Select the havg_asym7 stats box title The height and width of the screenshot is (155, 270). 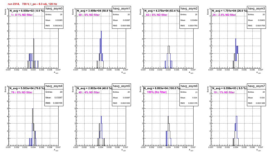pyautogui.click(x=256, y=86)
